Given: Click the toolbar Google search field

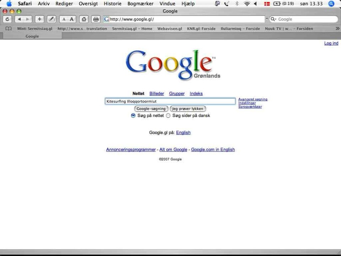Looking at the screenshot, I should 304,19.
